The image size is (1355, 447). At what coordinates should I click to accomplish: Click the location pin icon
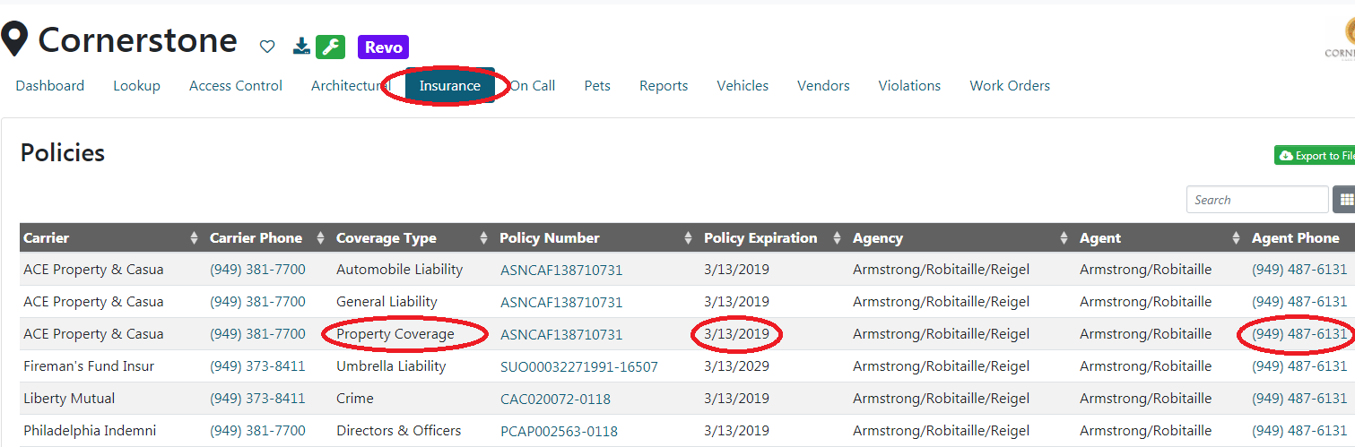coord(13,40)
